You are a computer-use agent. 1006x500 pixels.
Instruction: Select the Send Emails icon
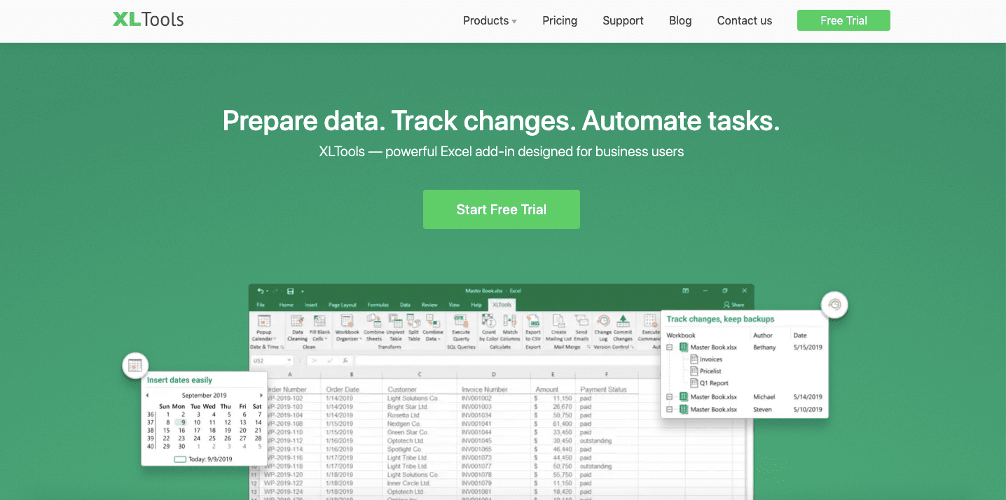point(581,327)
